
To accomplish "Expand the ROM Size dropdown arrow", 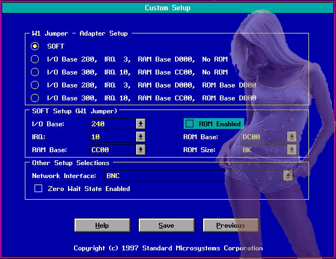I will 292,150.
